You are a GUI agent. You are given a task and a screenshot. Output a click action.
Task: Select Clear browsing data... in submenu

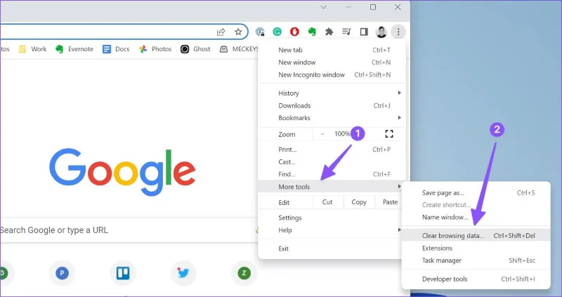[476, 236]
